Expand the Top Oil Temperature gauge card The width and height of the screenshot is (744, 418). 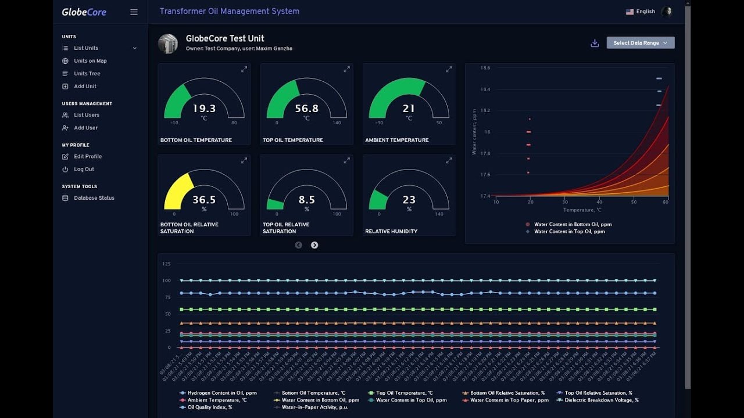coord(346,69)
